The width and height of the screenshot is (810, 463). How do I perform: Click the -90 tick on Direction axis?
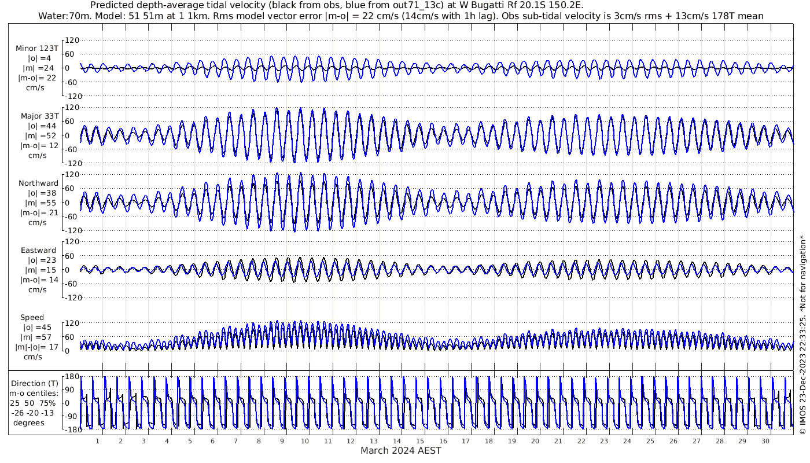72,416
